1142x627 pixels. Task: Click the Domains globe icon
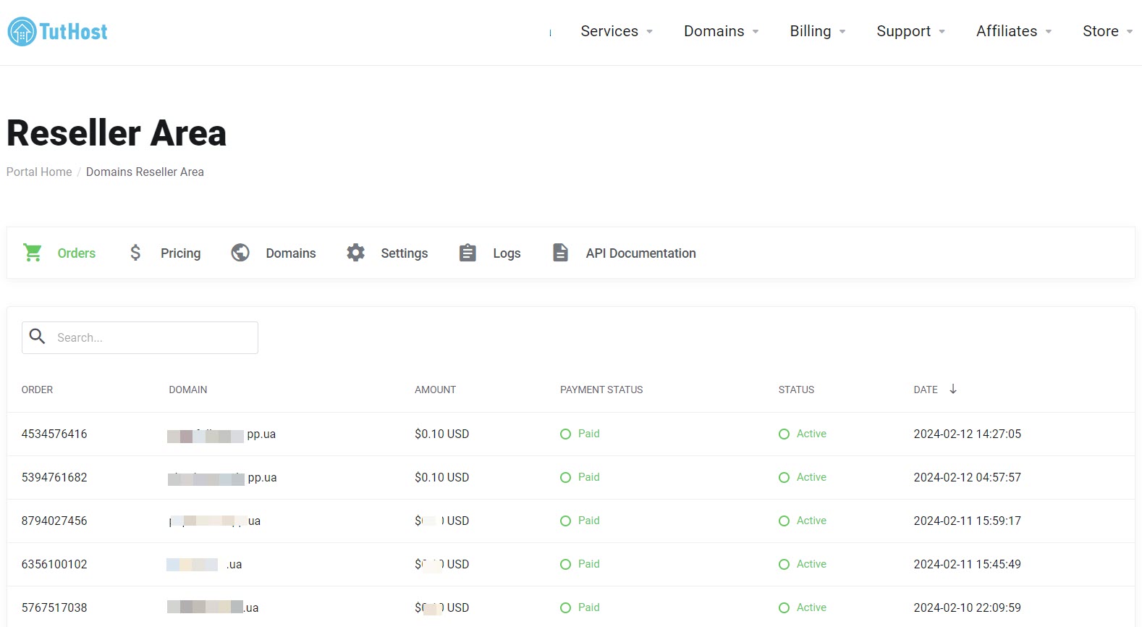240,253
